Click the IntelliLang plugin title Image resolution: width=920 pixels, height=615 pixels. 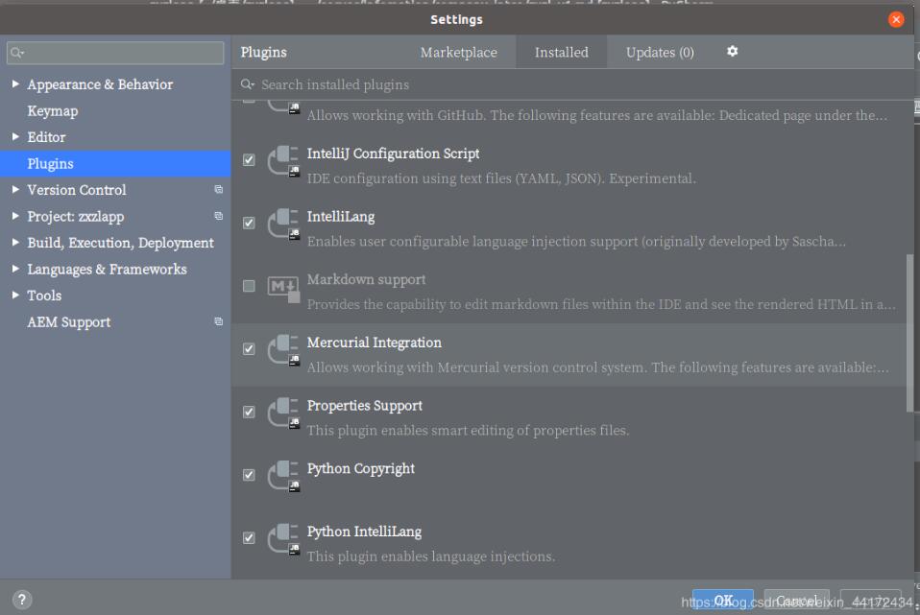pos(340,216)
